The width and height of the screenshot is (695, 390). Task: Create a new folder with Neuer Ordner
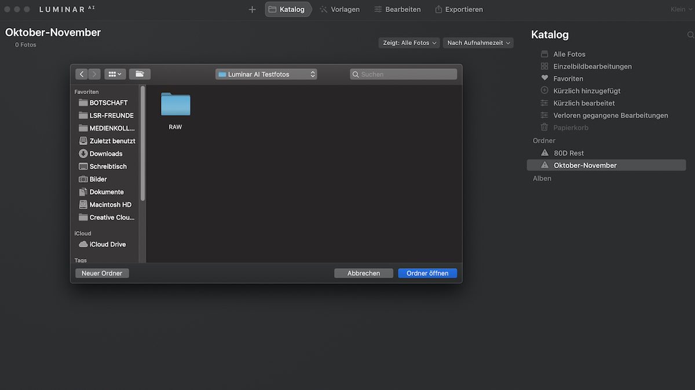pyautogui.click(x=102, y=273)
